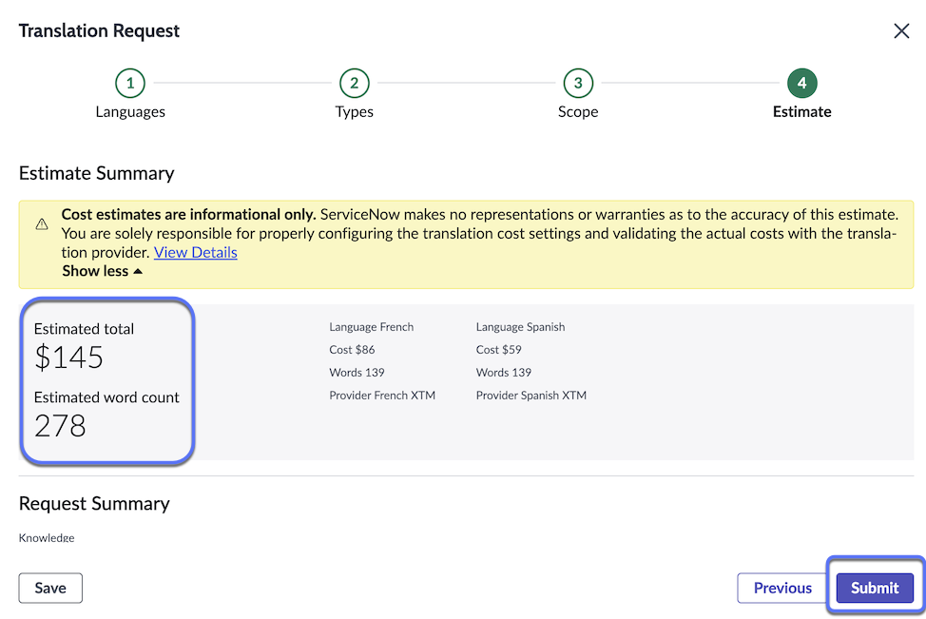Image resolution: width=926 pixels, height=619 pixels.
Task: Click the Cost $59 entry
Action: (498, 350)
